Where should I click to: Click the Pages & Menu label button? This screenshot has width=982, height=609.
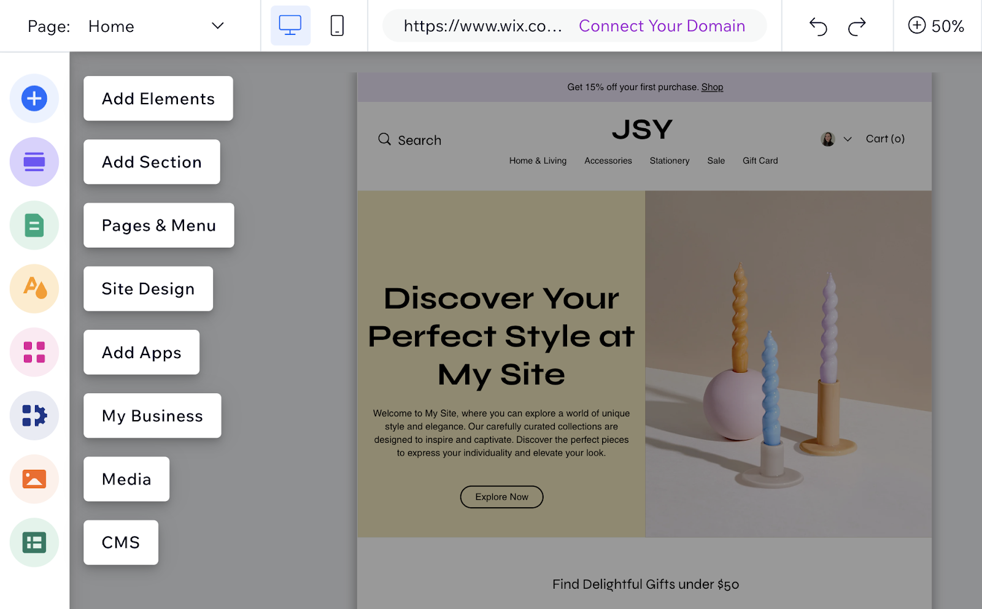click(159, 225)
